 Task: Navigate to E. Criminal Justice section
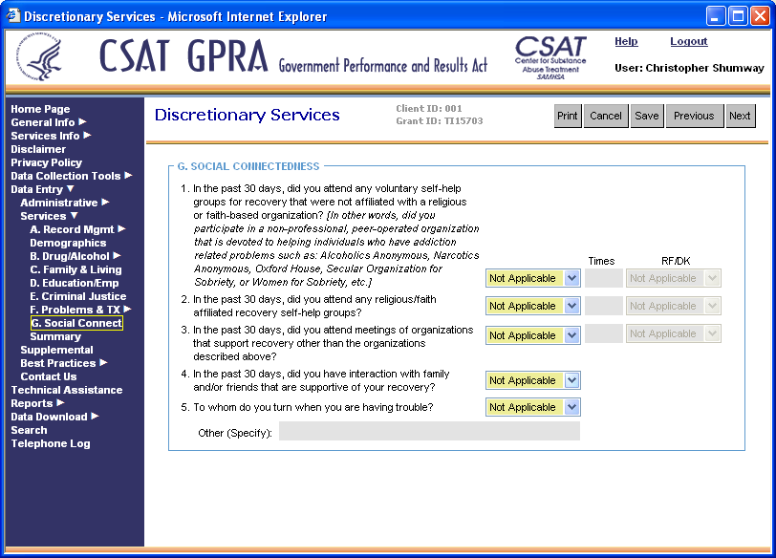pos(77,296)
